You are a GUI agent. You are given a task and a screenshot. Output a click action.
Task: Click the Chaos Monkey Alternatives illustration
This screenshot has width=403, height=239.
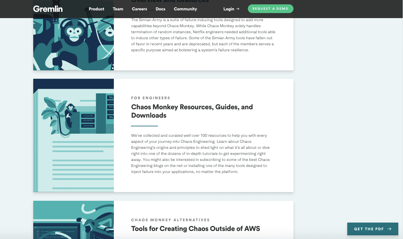coord(73,220)
